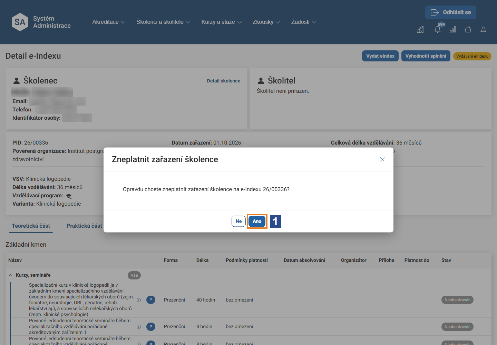Open the Detail školence link
497x345 pixels.
click(x=224, y=81)
